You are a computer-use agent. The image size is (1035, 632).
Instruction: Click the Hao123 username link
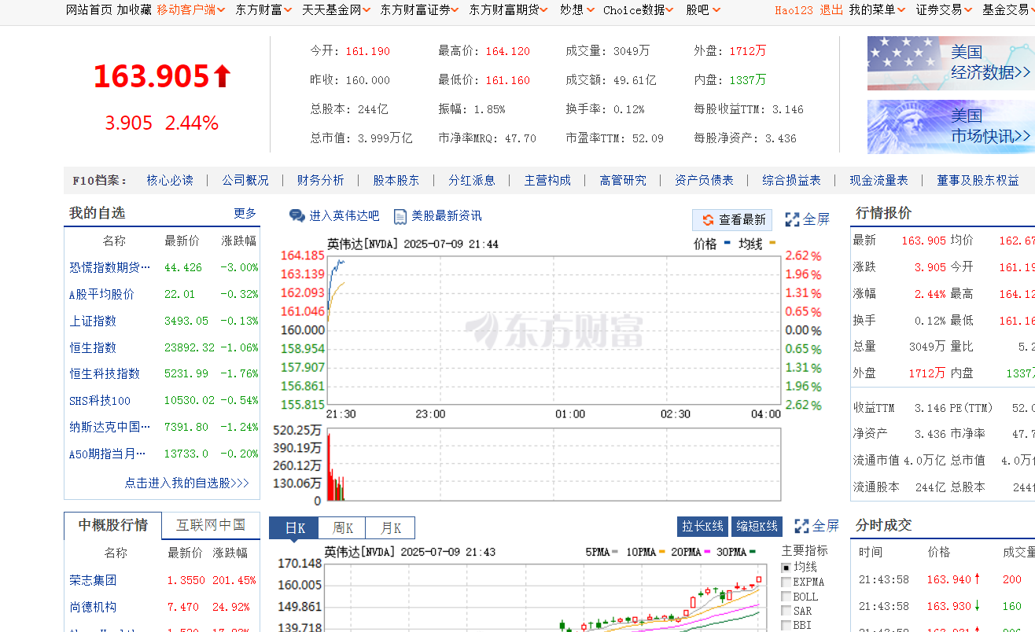coord(795,9)
